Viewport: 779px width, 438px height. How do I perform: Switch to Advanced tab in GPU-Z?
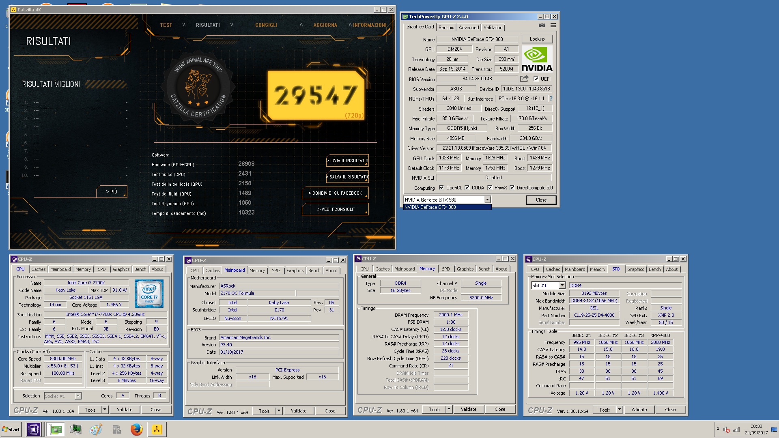coord(469,28)
